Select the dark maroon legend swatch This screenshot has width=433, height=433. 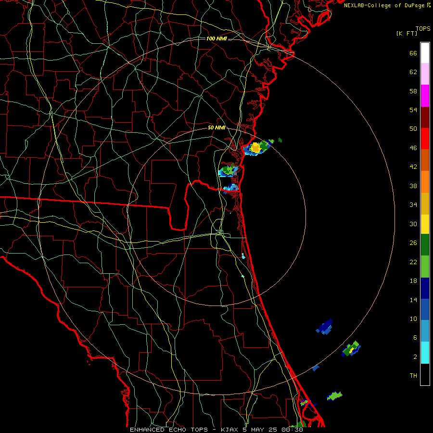pyautogui.click(x=425, y=117)
